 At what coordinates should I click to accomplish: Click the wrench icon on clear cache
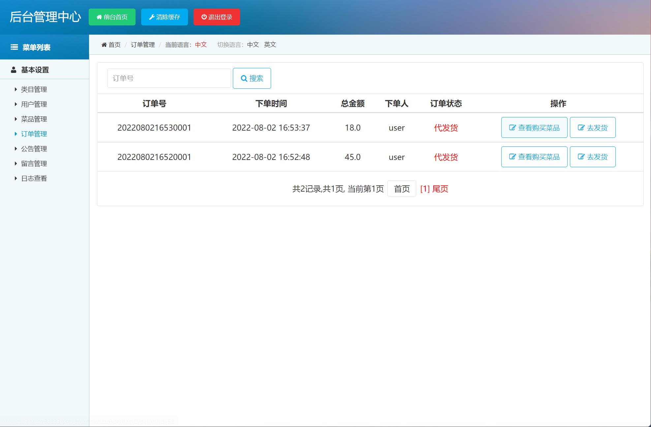click(x=152, y=17)
